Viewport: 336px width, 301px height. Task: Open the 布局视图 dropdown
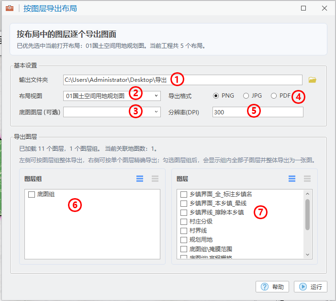tap(112, 96)
